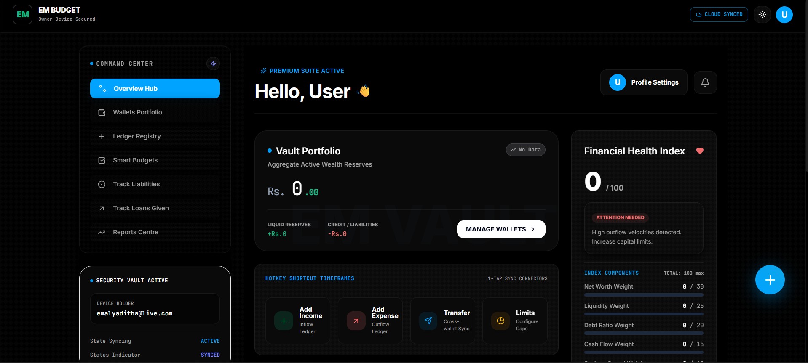
Task: Select Overview Hub in sidebar
Action: [155, 88]
